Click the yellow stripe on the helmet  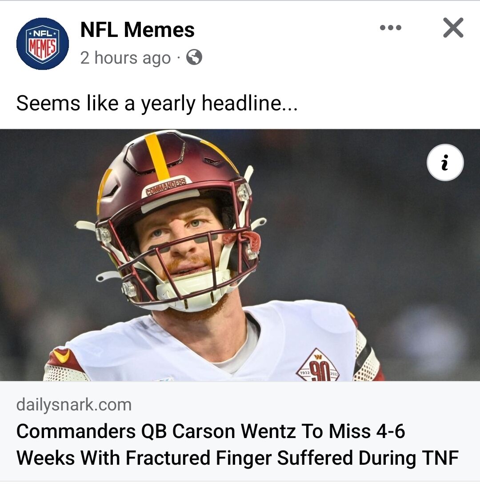coord(156,156)
